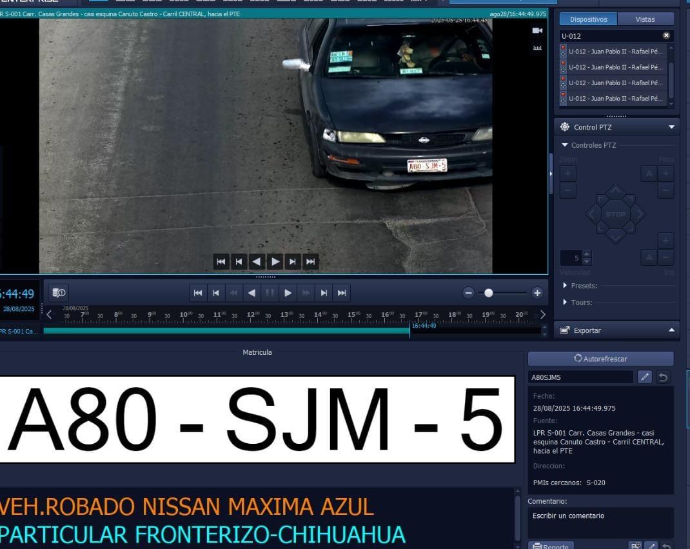Click the Escribir un comentario text field
690x549 pixels.
click(600, 521)
